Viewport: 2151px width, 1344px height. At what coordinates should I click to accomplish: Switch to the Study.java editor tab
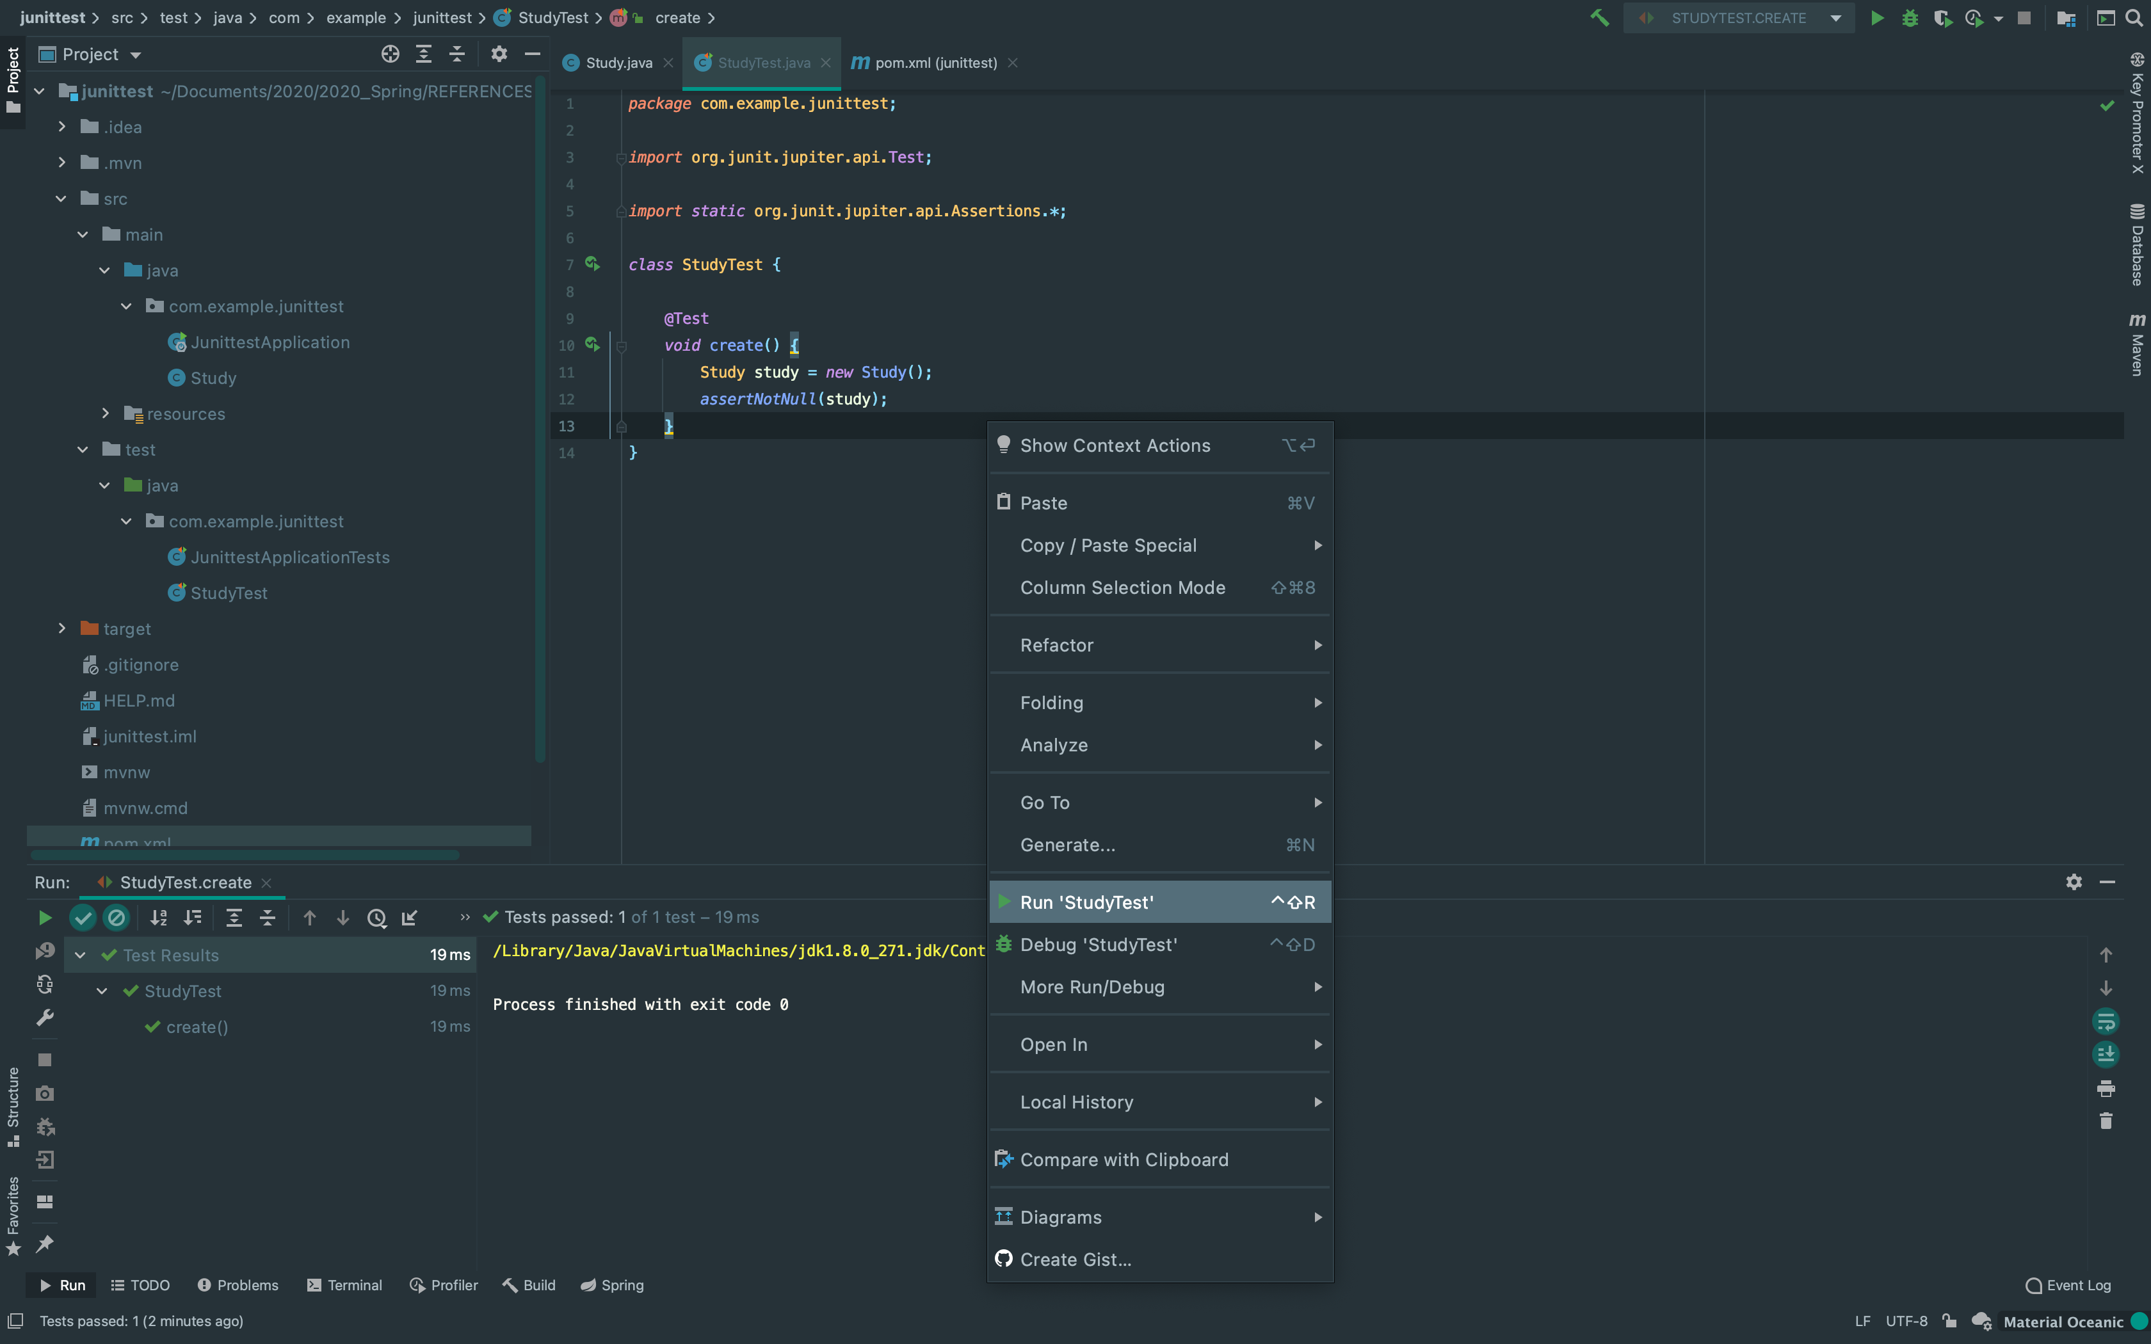618,63
